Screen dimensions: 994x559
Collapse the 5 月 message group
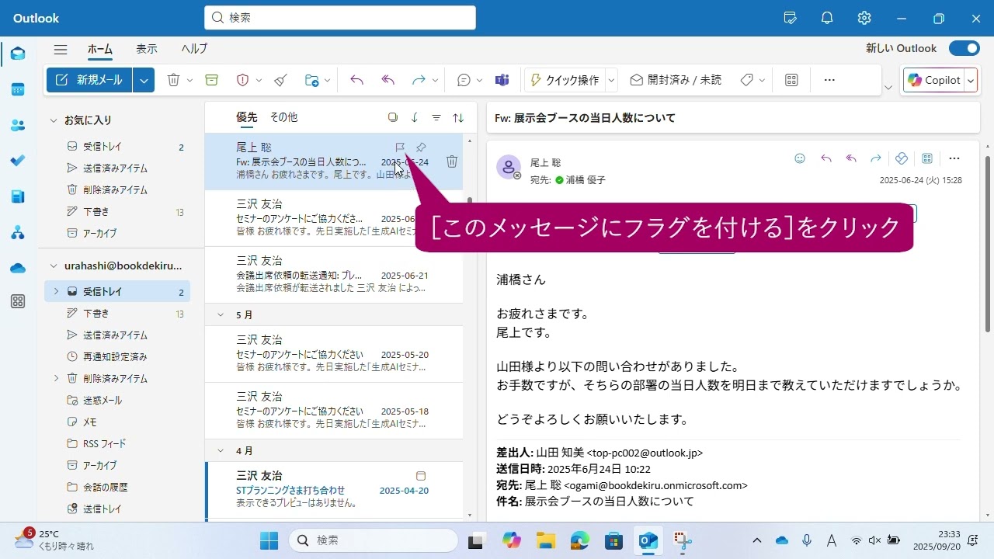tap(221, 315)
